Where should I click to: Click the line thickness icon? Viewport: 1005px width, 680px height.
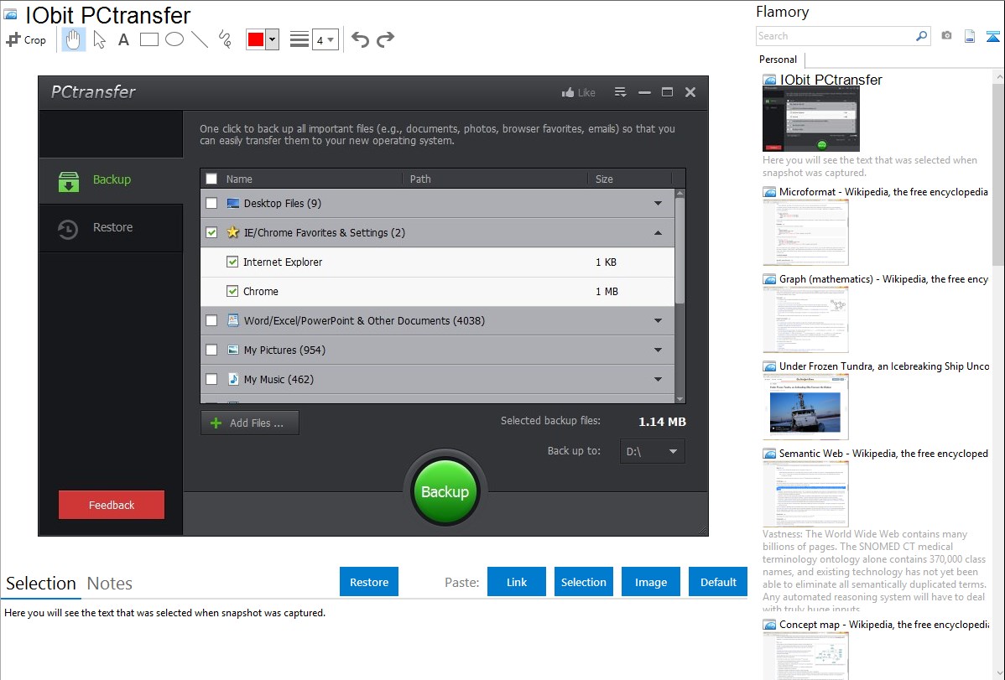[x=299, y=39]
